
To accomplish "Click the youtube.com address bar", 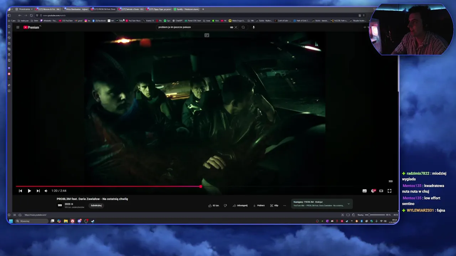I will [199, 15].
